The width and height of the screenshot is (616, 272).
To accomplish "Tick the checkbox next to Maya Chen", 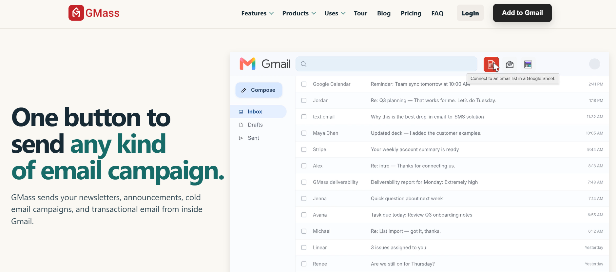I will tap(304, 133).
